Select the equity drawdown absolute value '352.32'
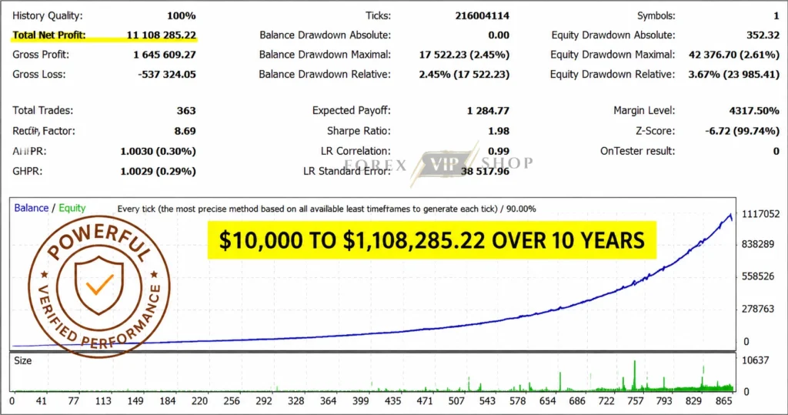Image resolution: width=788 pixels, height=415 pixels. tap(763, 35)
